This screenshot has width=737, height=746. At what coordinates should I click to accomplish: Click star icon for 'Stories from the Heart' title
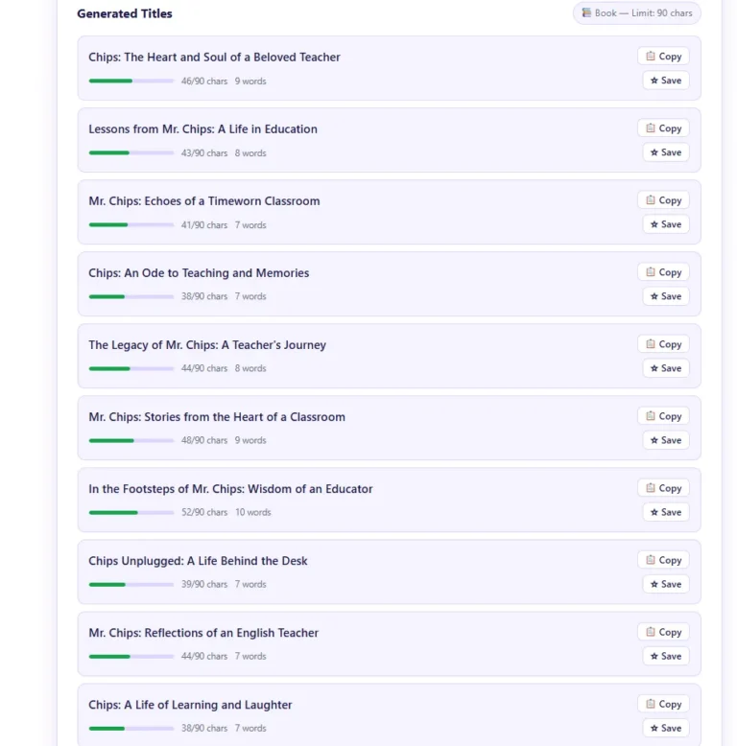coord(654,440)
